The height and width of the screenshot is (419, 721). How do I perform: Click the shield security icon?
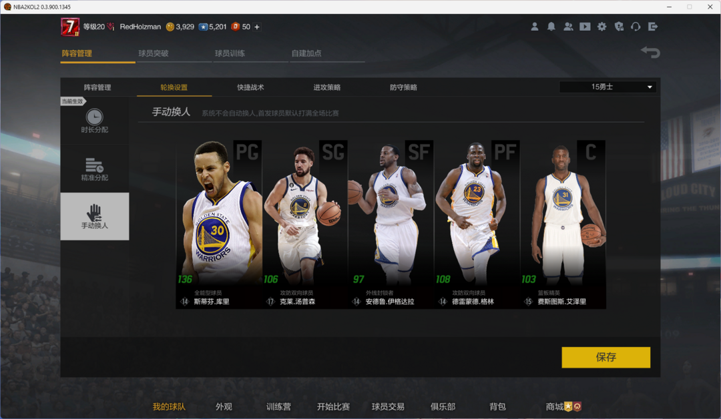[x=619, y=27]
